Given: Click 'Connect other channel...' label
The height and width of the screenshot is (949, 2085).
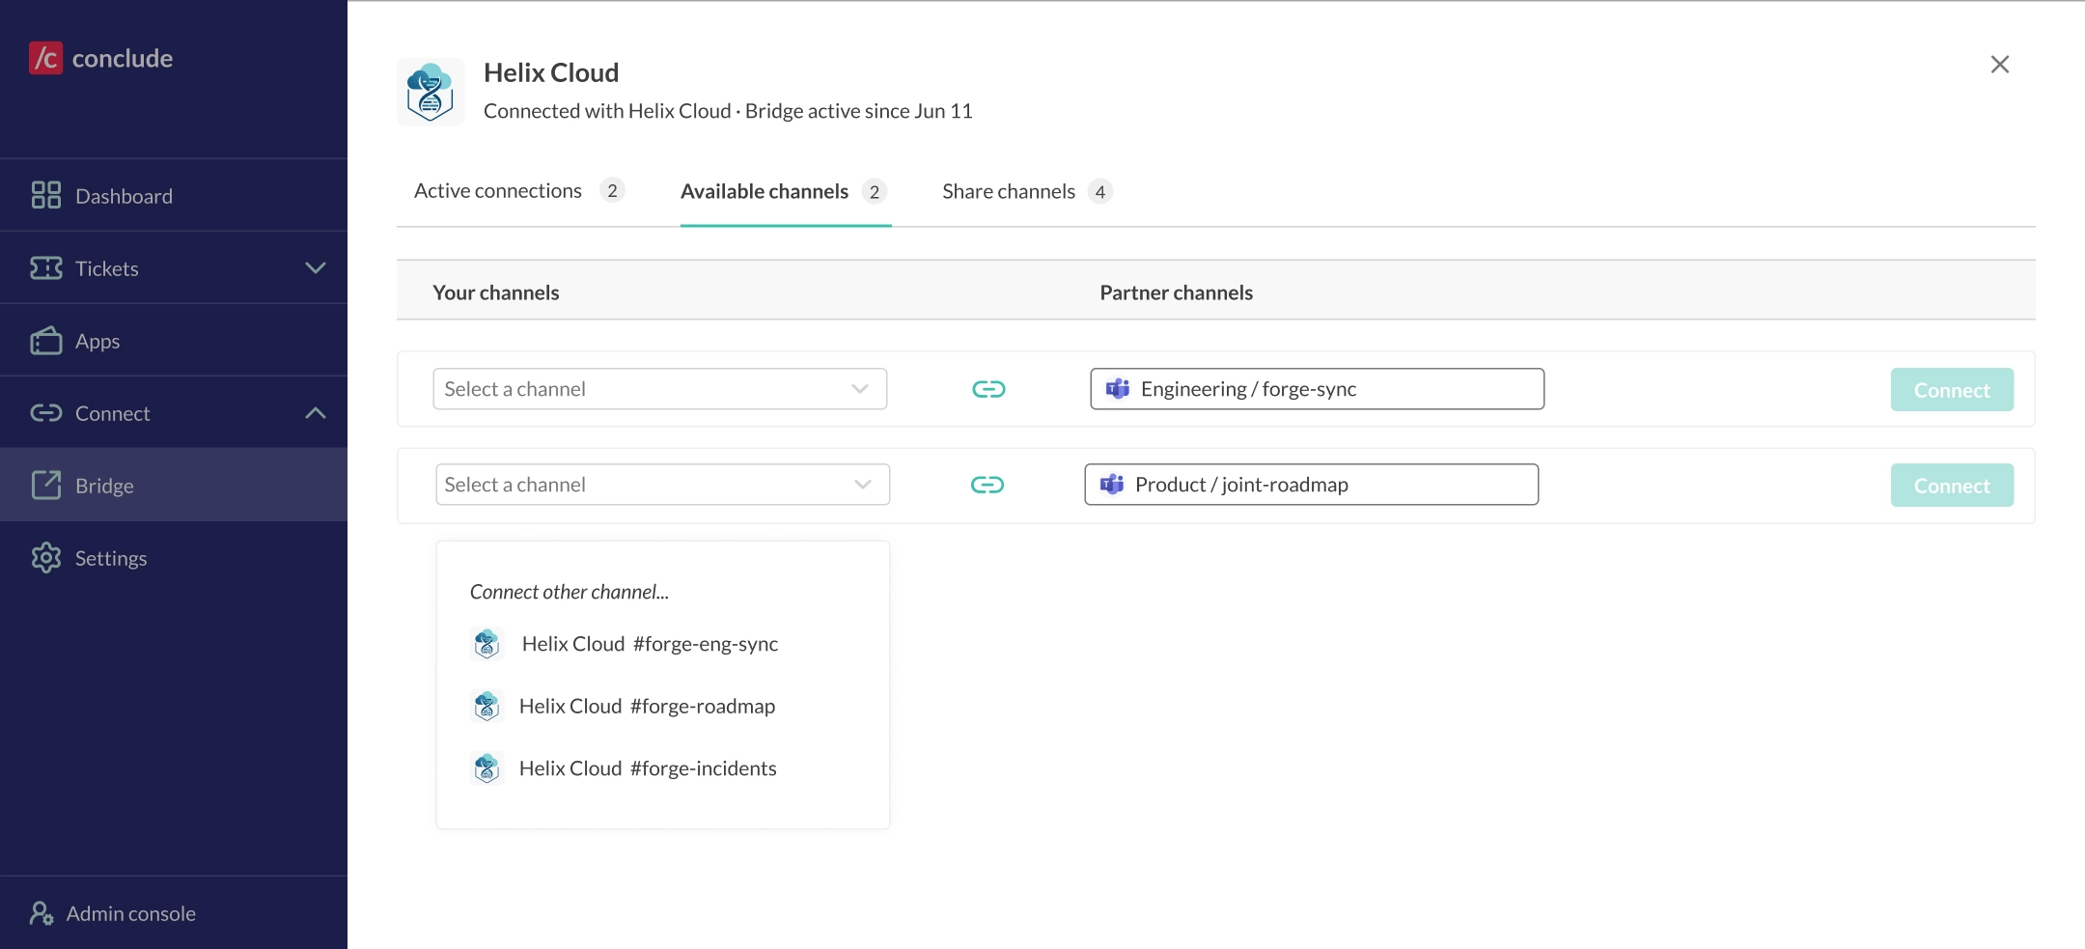Looking at the screenshot, I should [x=570, y=591].
